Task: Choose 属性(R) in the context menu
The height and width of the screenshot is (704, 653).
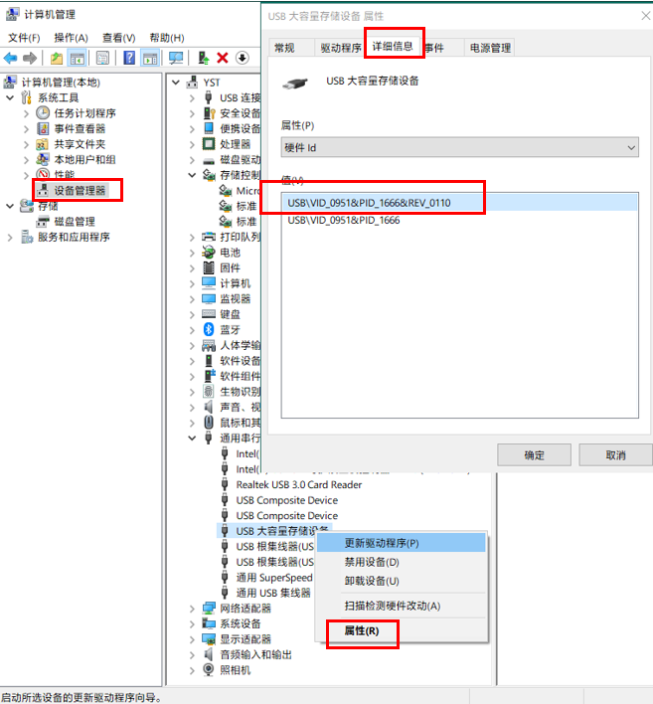Action: click(361, 631)
